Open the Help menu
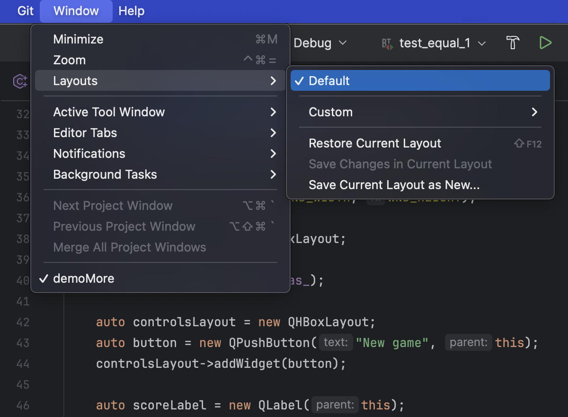The image size is (568, 417). [132, 11]
